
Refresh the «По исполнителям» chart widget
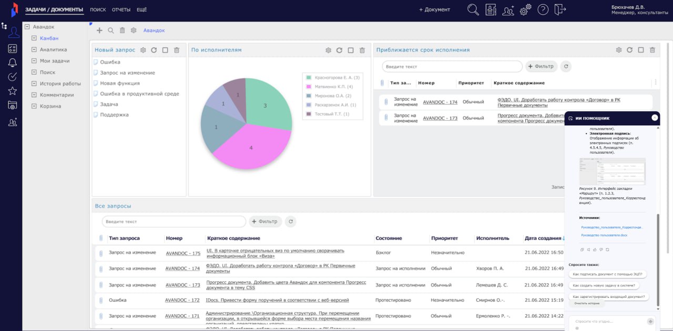340,50
